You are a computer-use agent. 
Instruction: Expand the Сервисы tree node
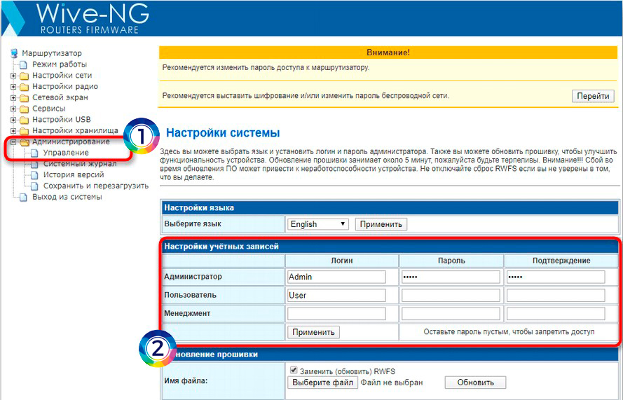13,109
